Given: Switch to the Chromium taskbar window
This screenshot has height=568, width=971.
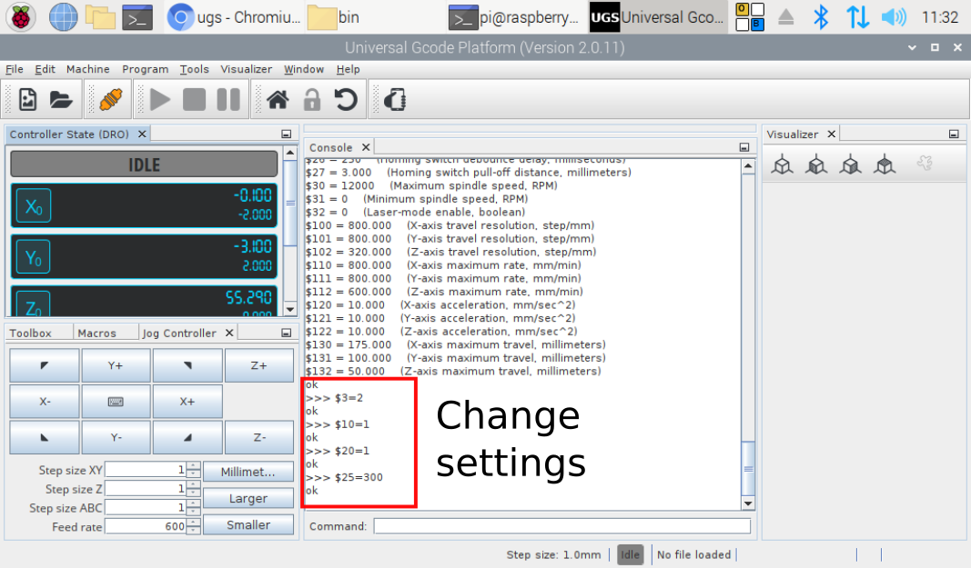Looking at the screenshot, I should click(x=234, y=17).
